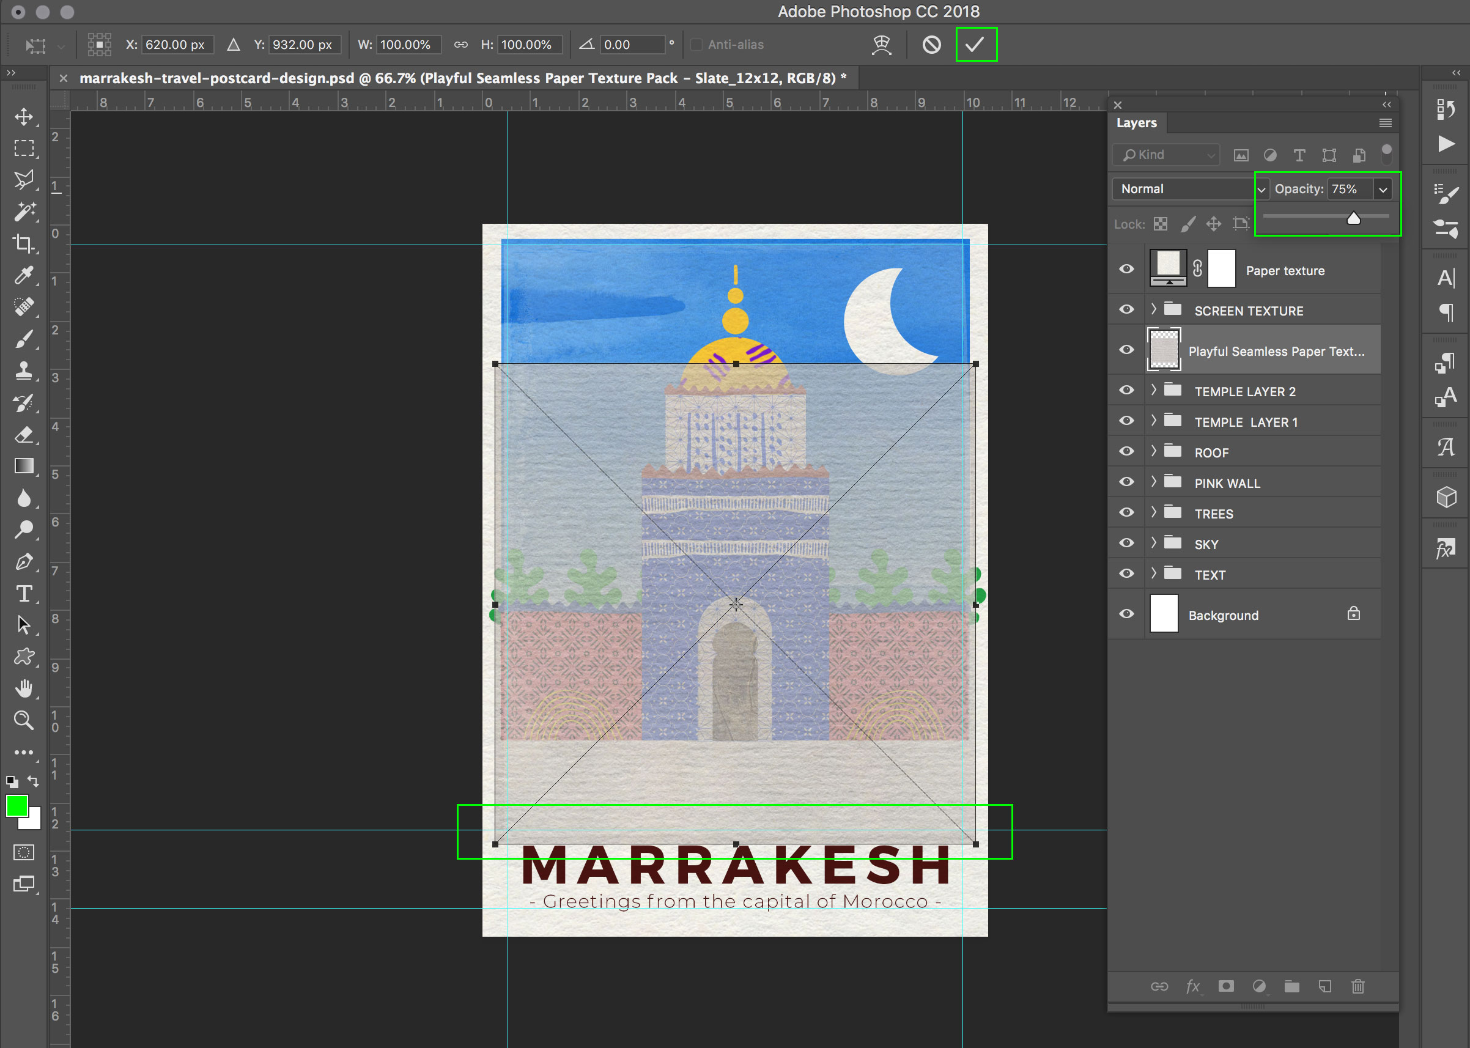
Task: Click the Opacity slider handle
Action: tap(1353, 218)
